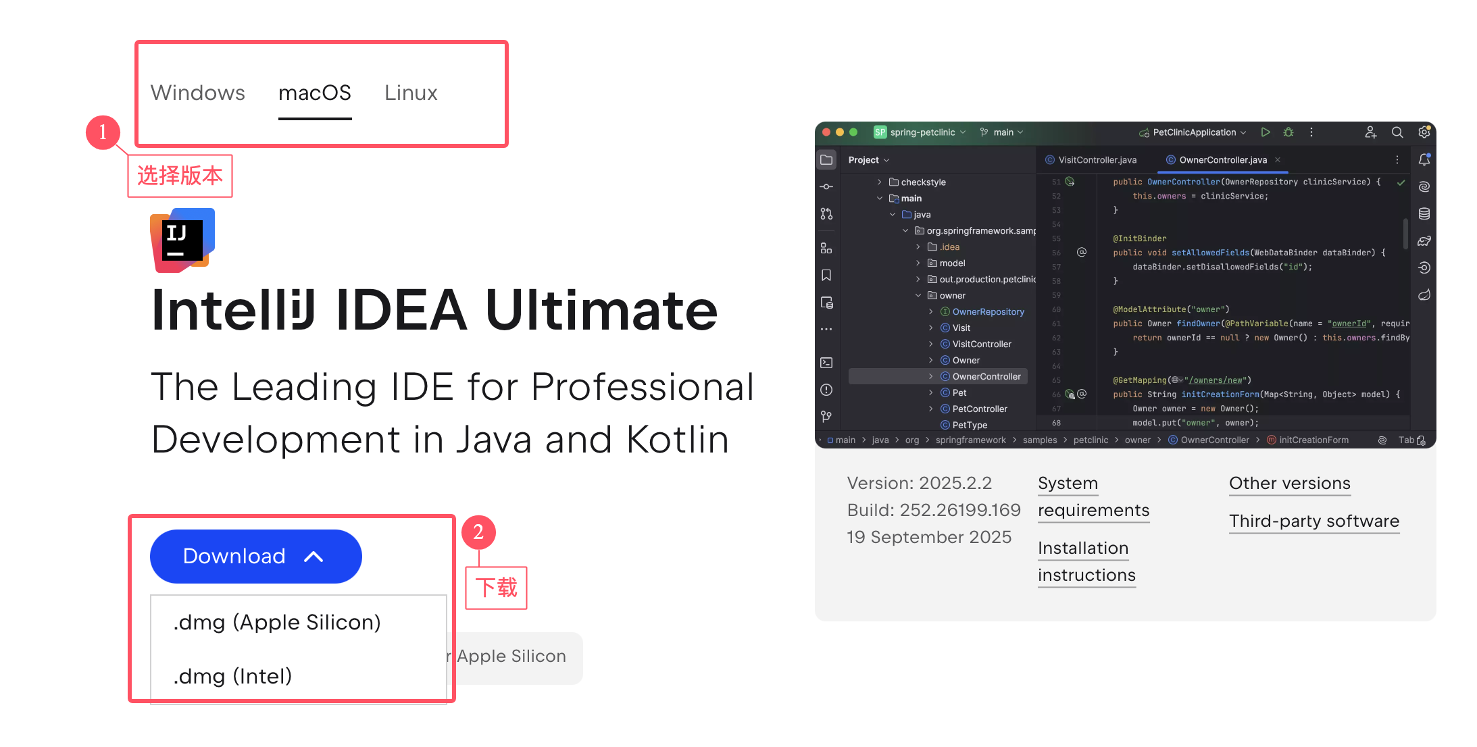Click the gutter bean icon on line 51
1477x747 pixels.
[1070, 182]
